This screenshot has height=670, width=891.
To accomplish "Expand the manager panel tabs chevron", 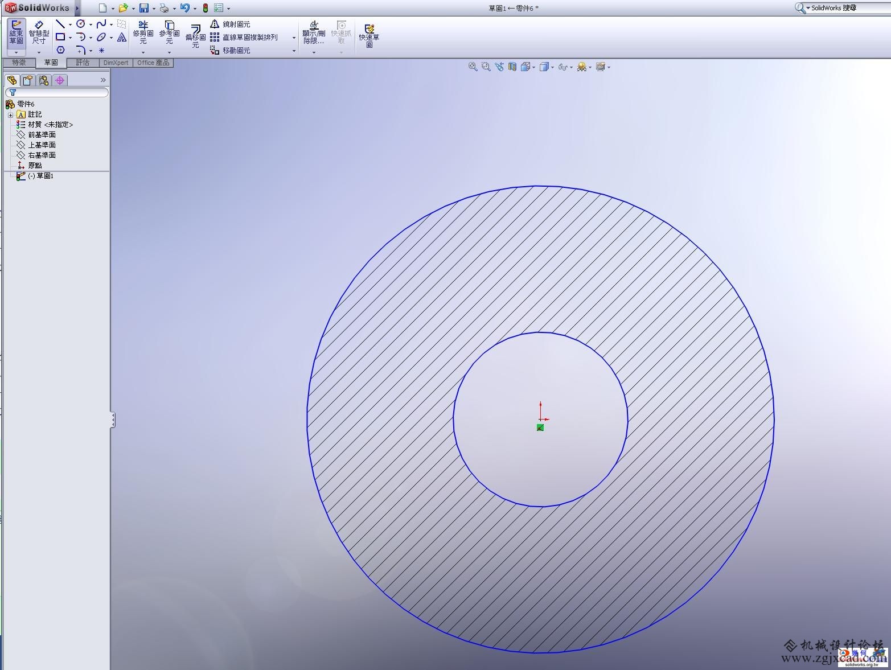I will coord(103,80).
